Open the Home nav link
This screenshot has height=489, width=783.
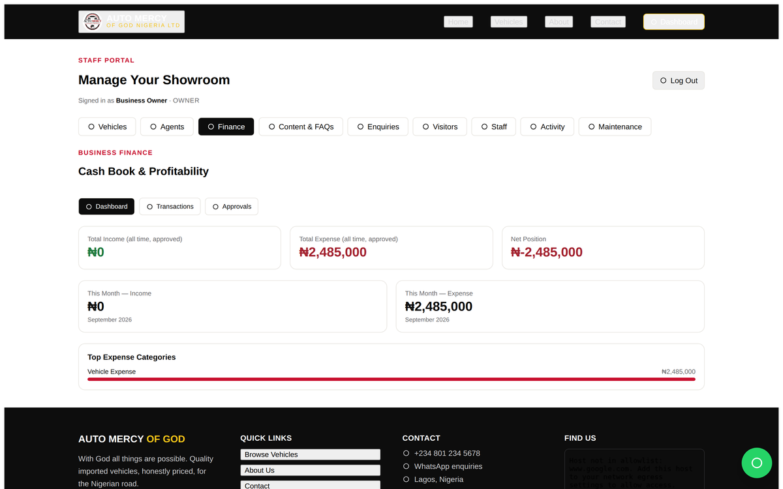tap(458, 22)
